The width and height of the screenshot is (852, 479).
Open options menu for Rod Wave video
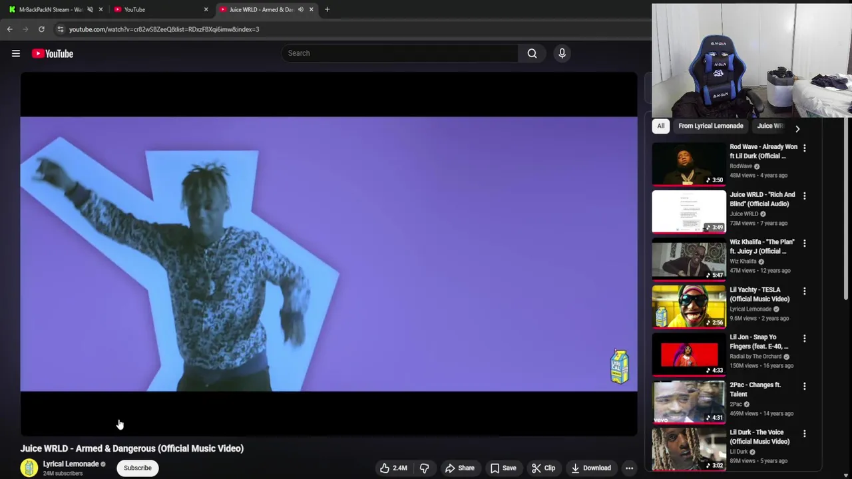(x=804, y=148)
